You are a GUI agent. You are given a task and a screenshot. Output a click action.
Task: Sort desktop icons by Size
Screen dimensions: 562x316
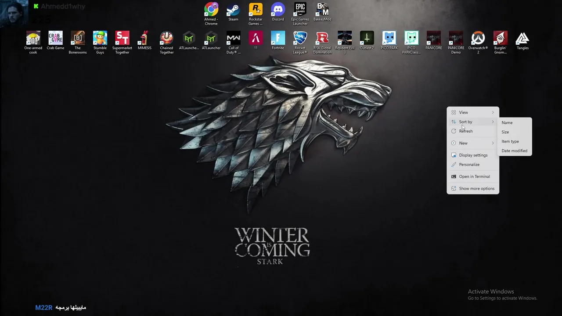tap(515, 132)
